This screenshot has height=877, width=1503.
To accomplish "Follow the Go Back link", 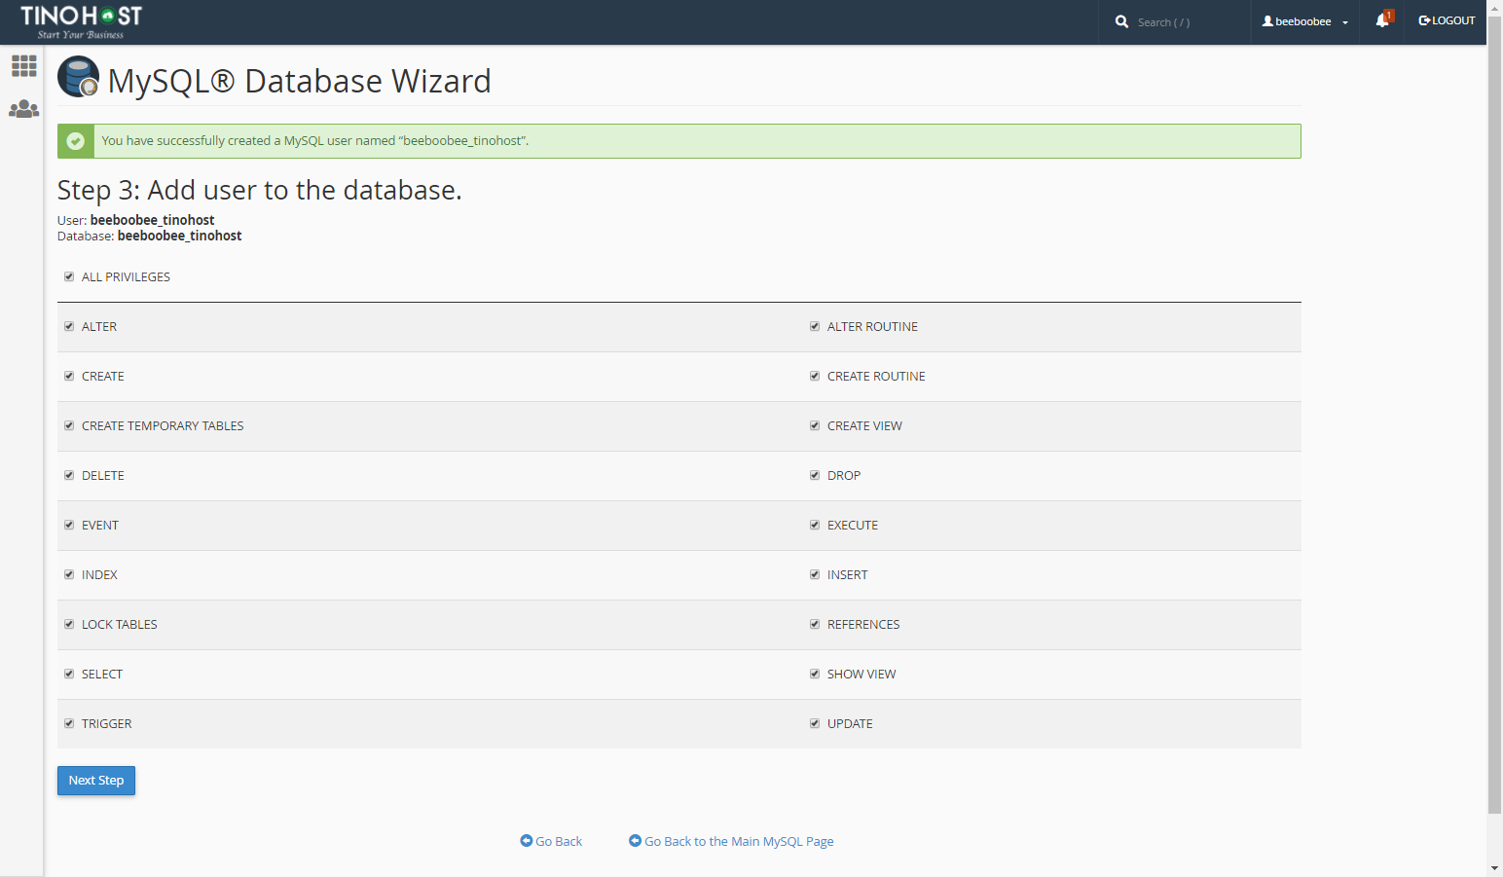I will 551,841.
